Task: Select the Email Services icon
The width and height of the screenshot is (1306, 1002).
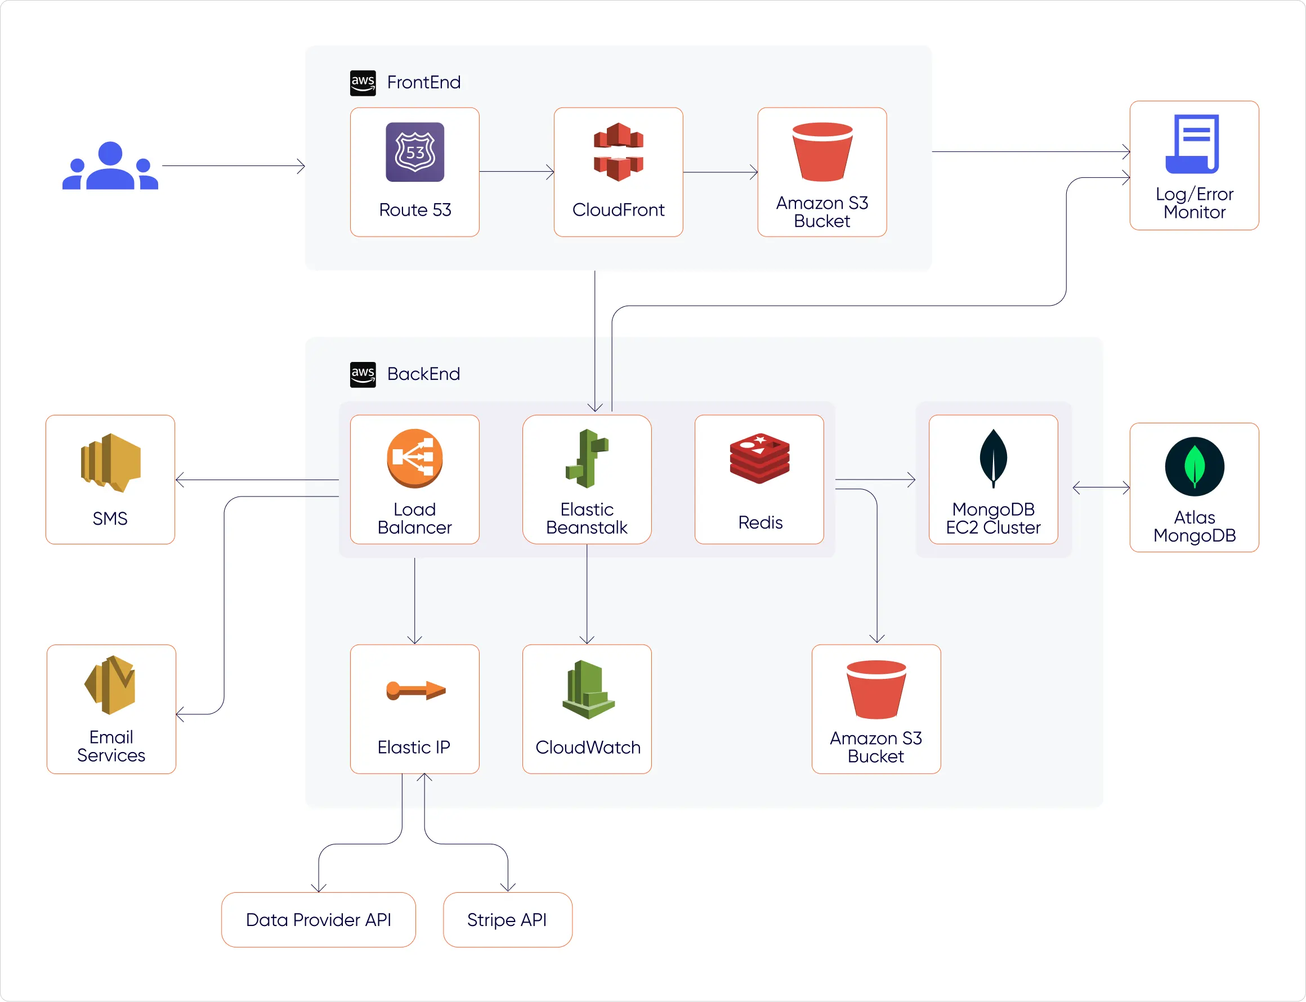Action: coord(110,685)
